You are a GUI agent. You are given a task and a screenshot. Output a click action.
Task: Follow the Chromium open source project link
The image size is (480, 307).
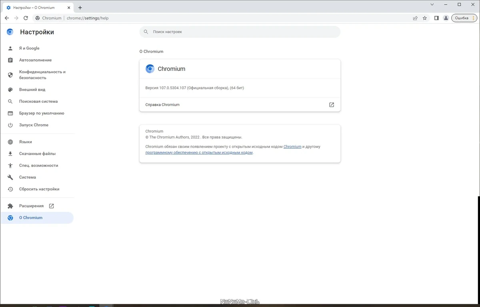[292, 147]
